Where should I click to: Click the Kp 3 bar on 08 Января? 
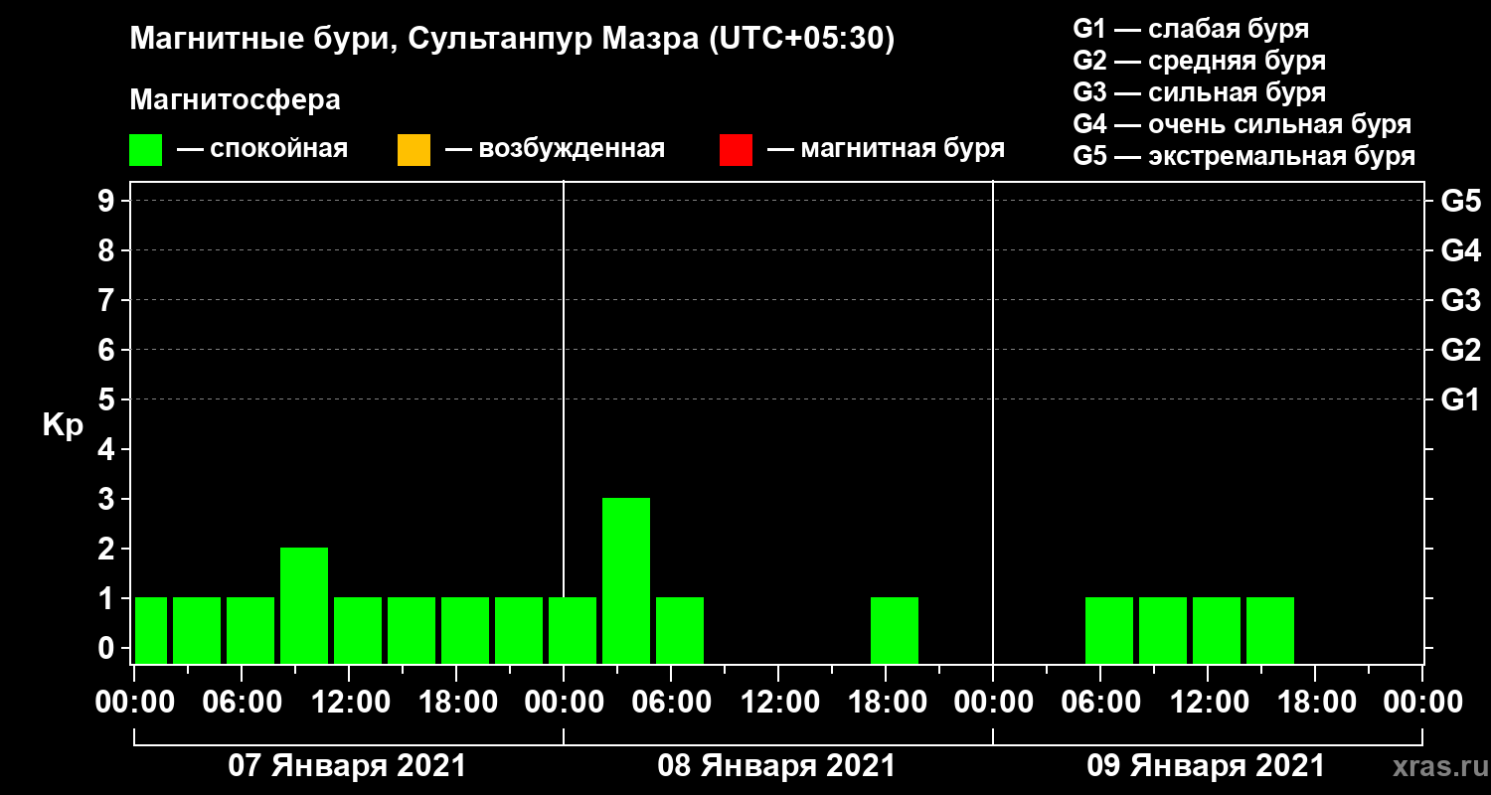(626, 580)
